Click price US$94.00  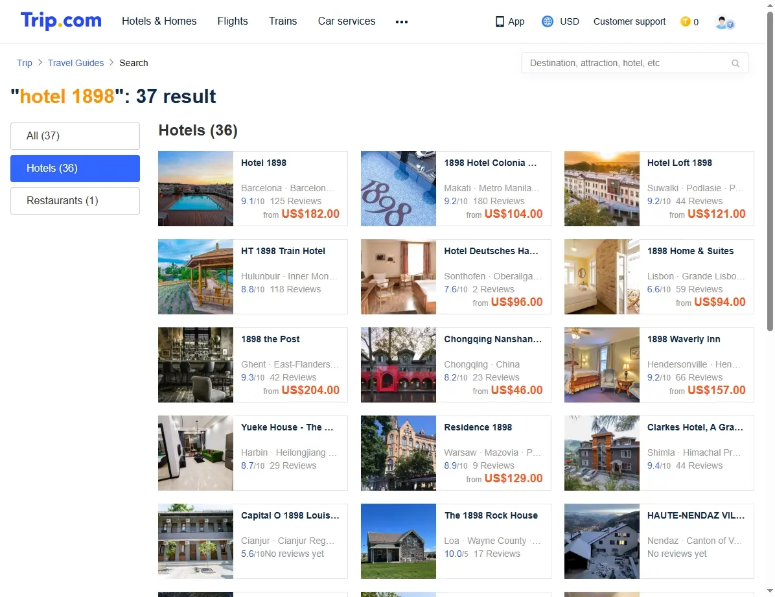720,301
